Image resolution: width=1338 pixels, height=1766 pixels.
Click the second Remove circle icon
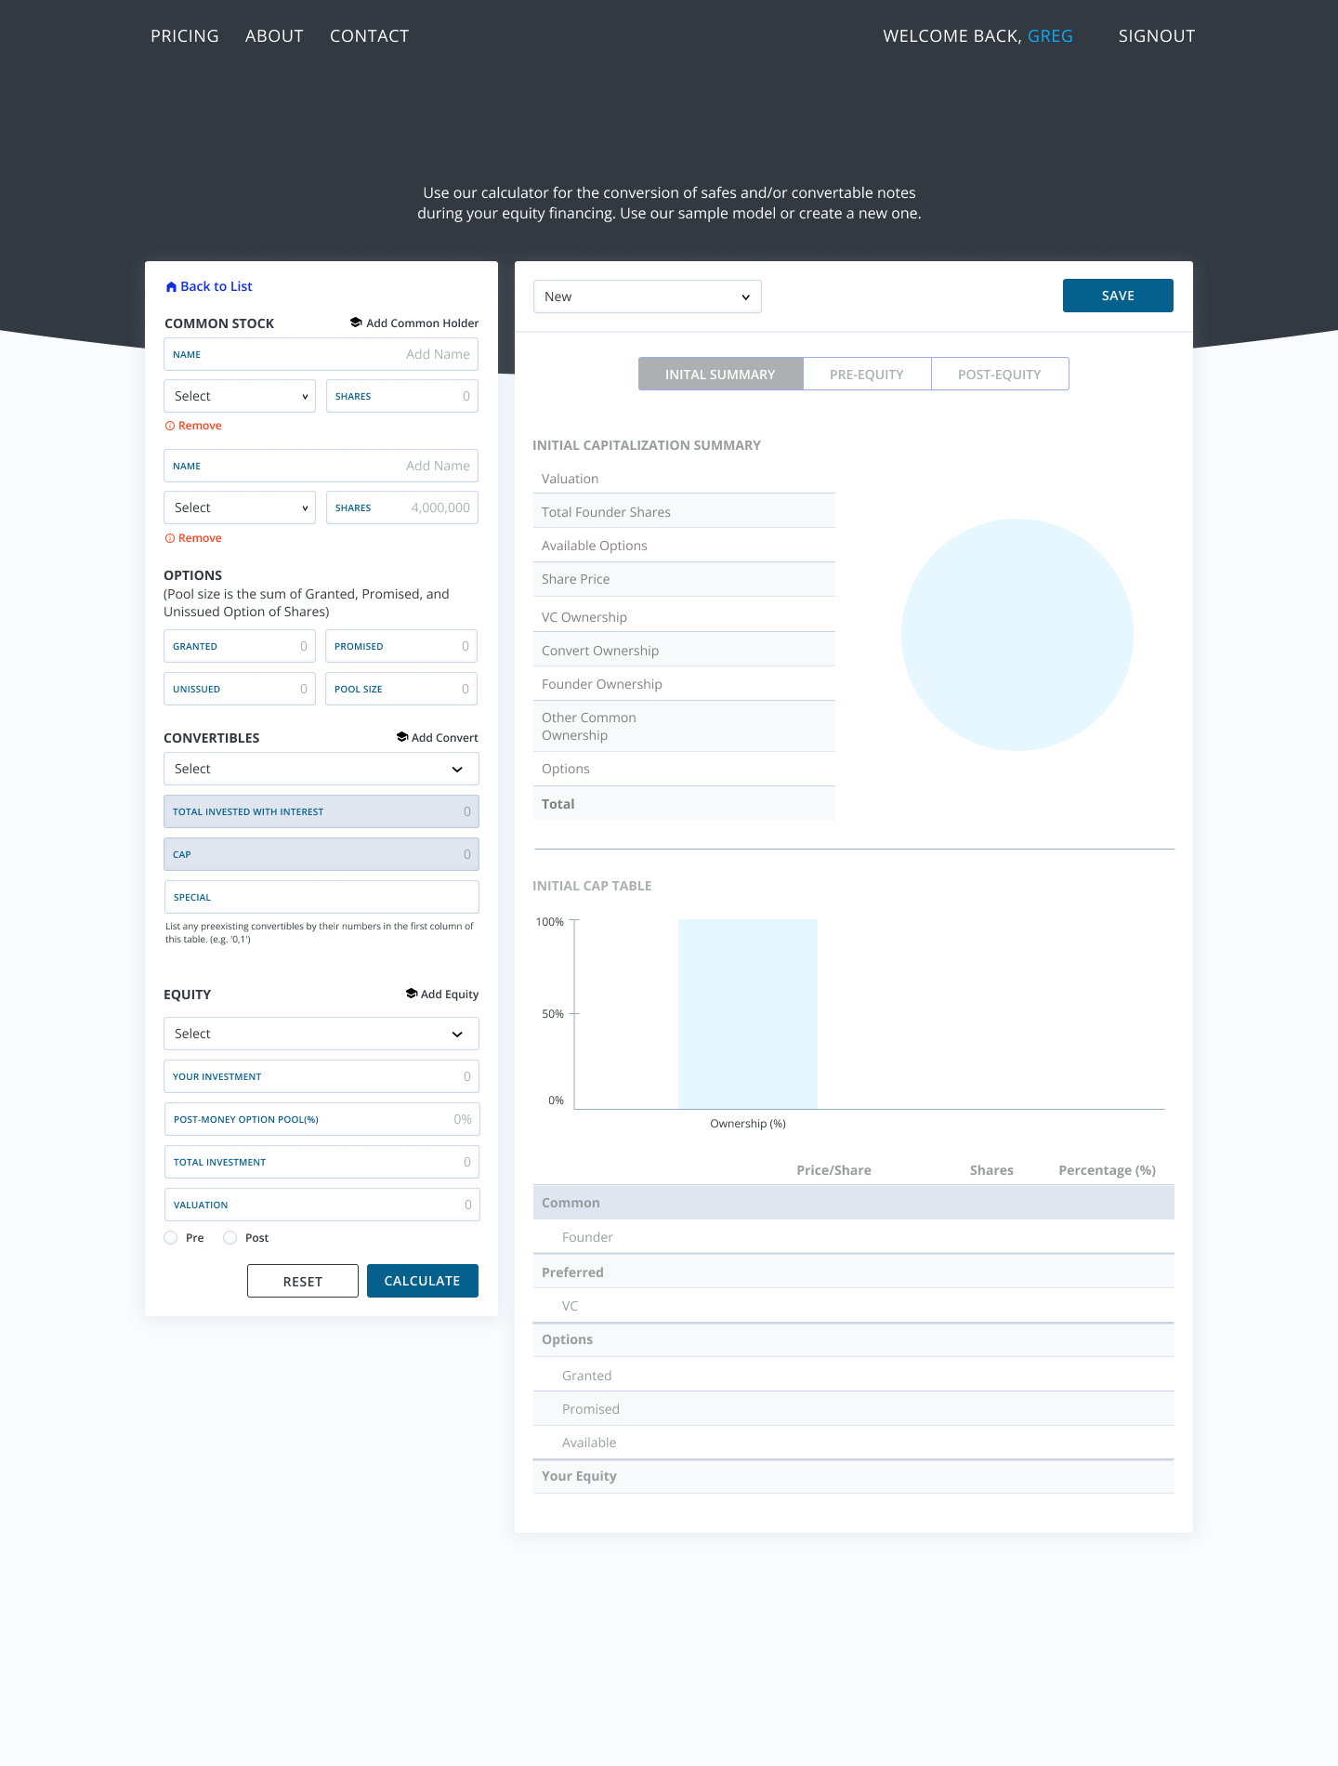tap(170, 538)
